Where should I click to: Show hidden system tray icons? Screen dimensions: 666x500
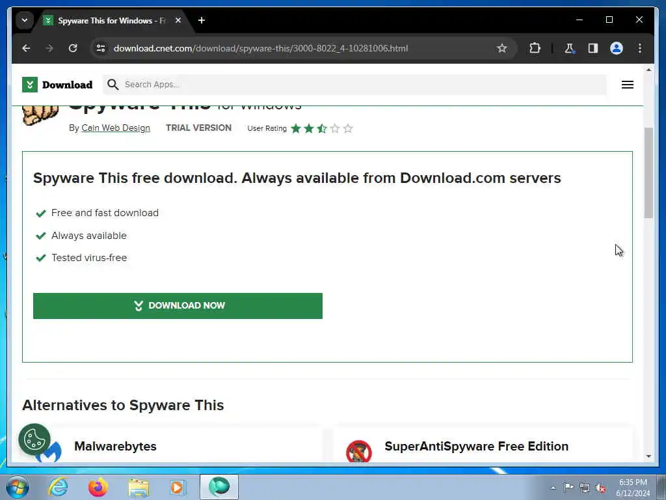click(553, 488)
